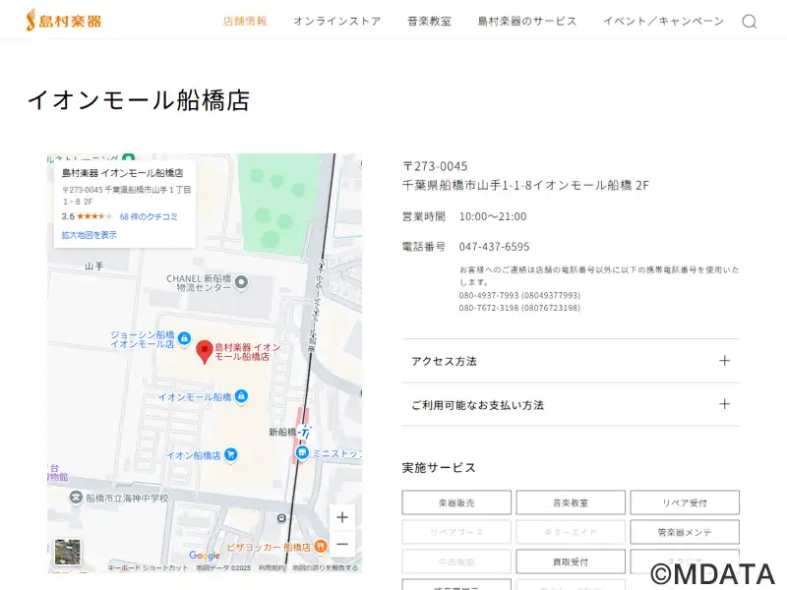This screenshot has height=590, width=787.
Task: Open 島村楽器のサービス menu item
Action: [527, 21]
